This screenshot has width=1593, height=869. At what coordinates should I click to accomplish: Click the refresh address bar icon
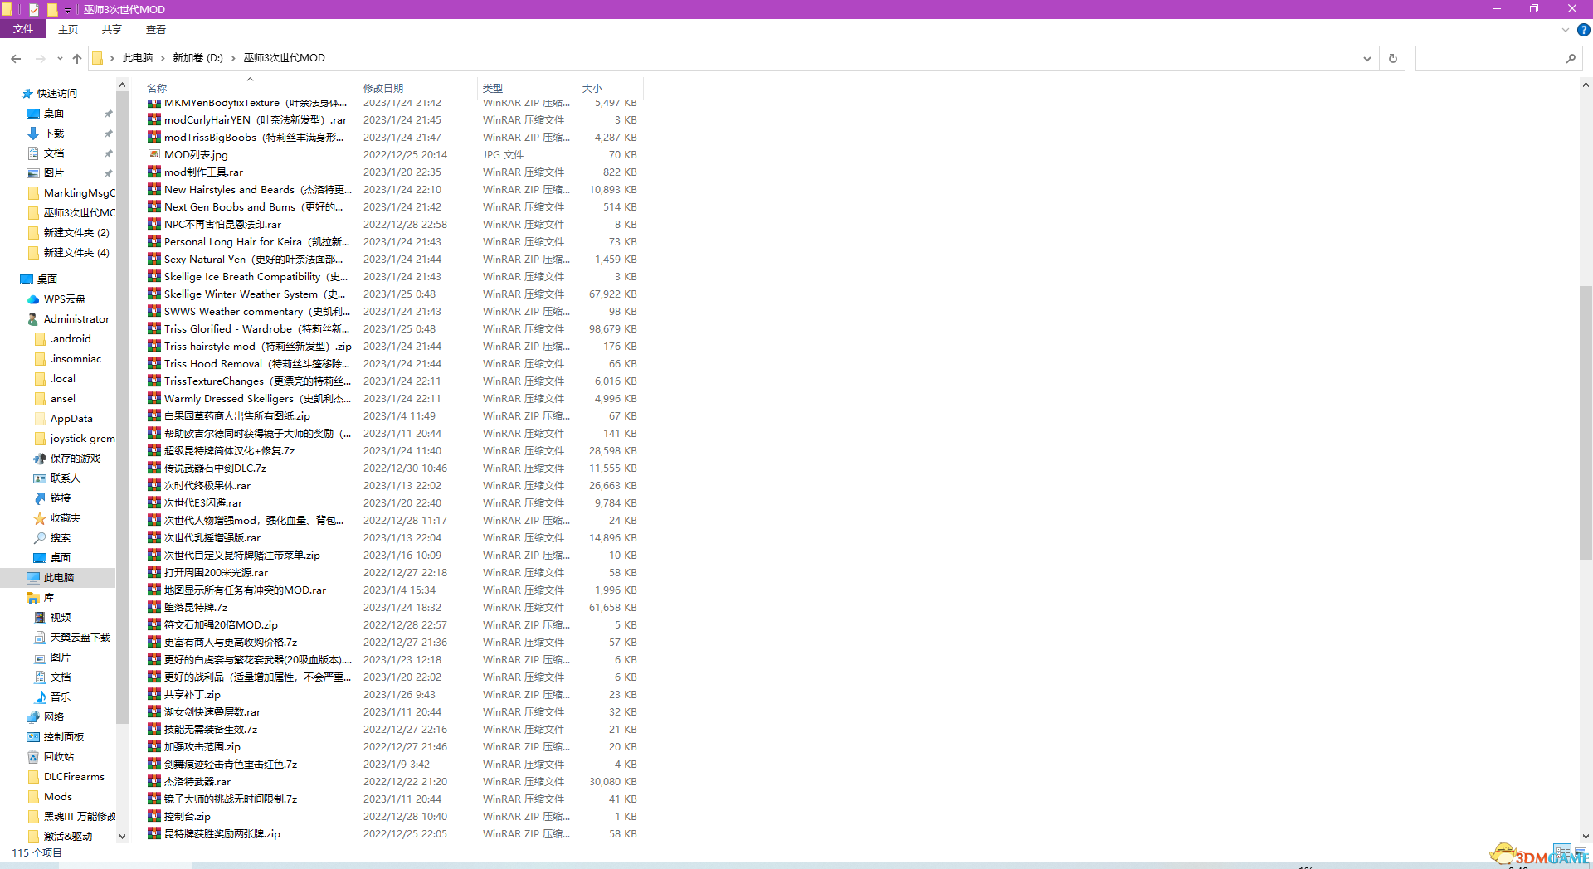pos(1392,58)
